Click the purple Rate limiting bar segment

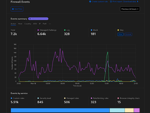[x=137, y=110]
